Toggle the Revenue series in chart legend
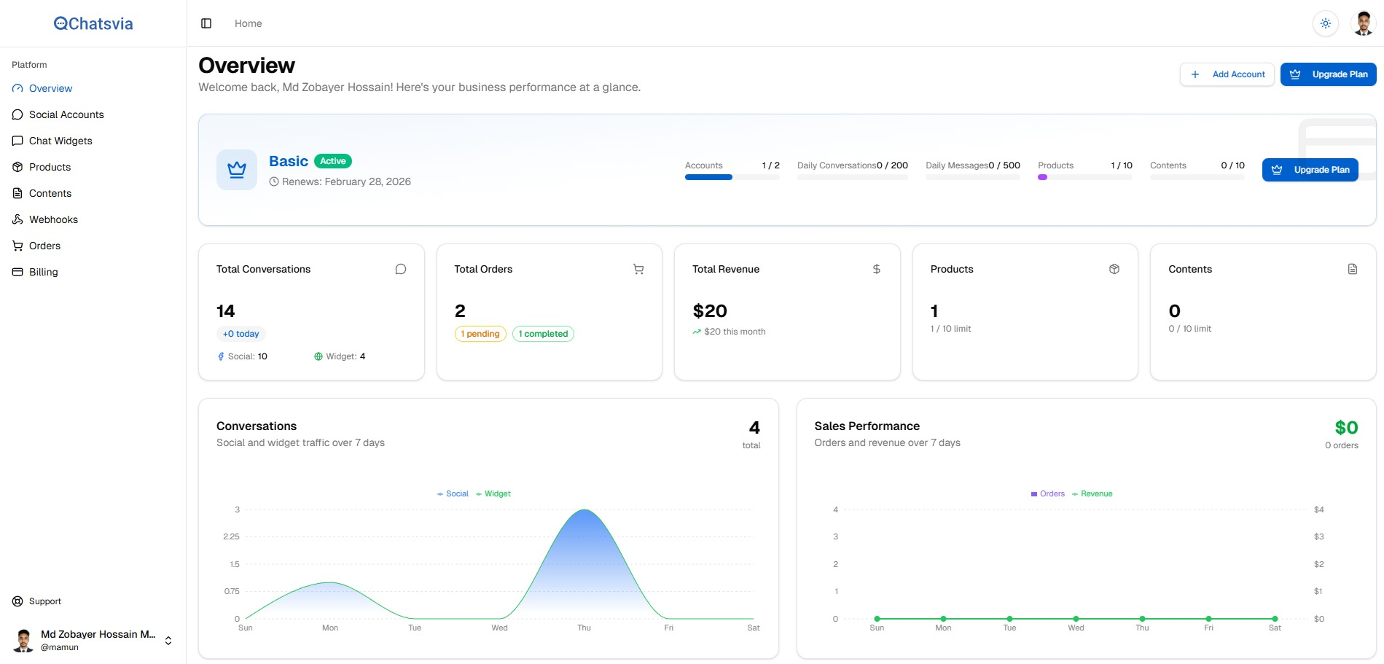Viewport: 1384px width, 664px height. point(1092,494)
